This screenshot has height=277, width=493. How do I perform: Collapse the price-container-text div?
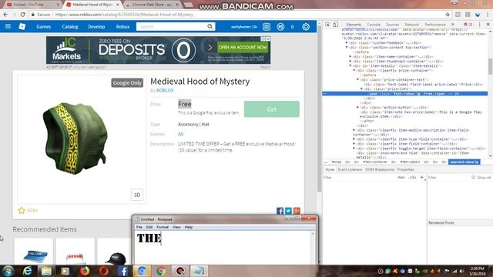tap(357, 80)
